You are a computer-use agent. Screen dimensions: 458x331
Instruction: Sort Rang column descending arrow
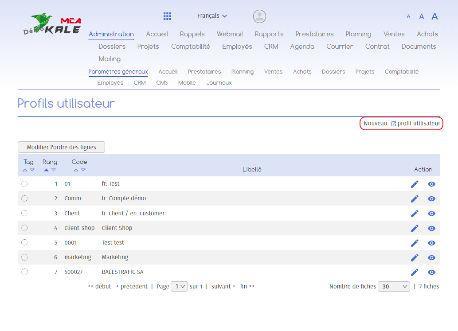tap(54, 170)
